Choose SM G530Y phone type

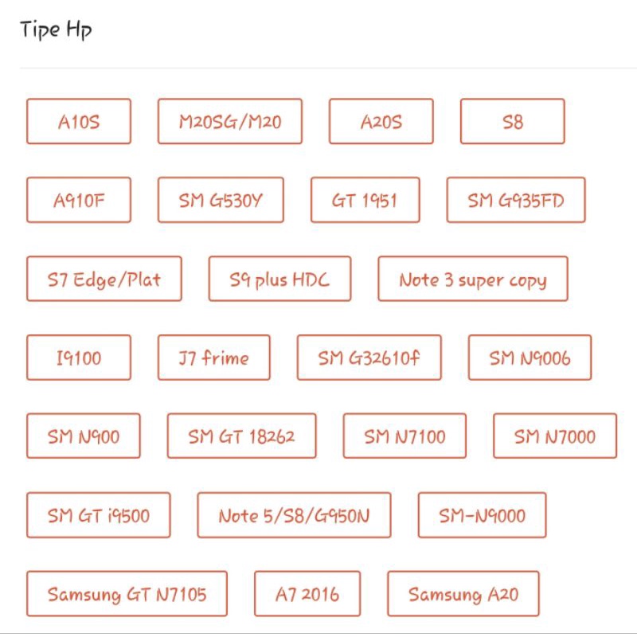[221, 200]
